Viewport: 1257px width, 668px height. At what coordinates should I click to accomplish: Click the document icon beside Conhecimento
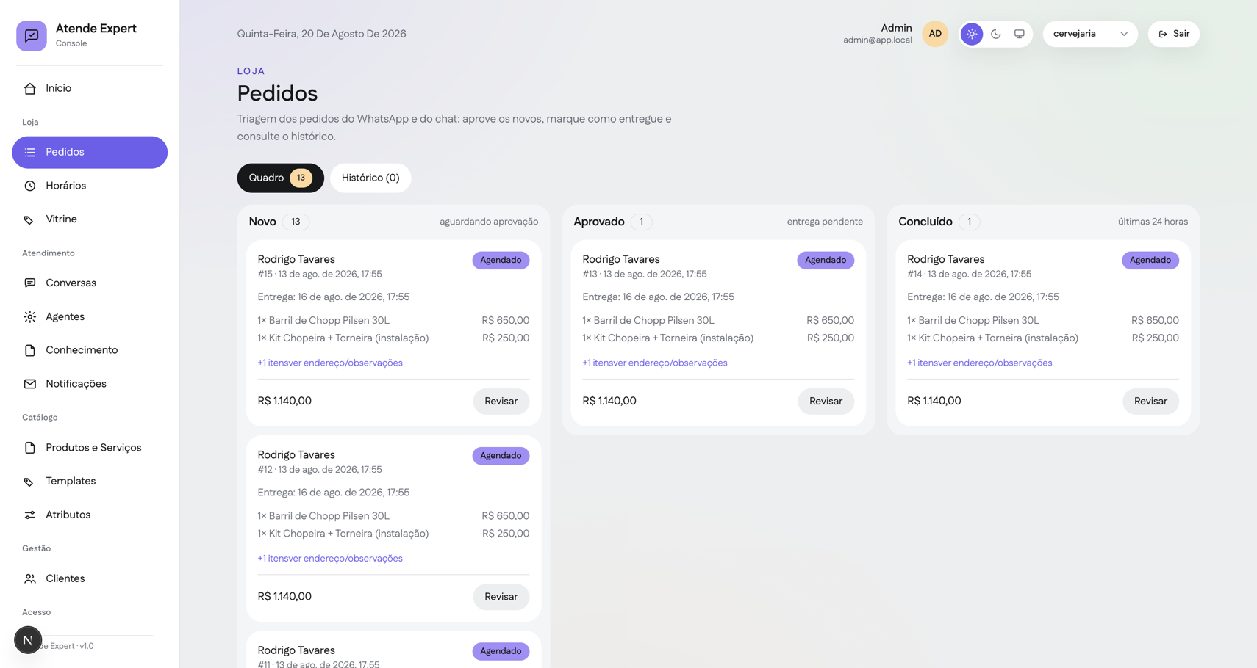tap(30, 351)
